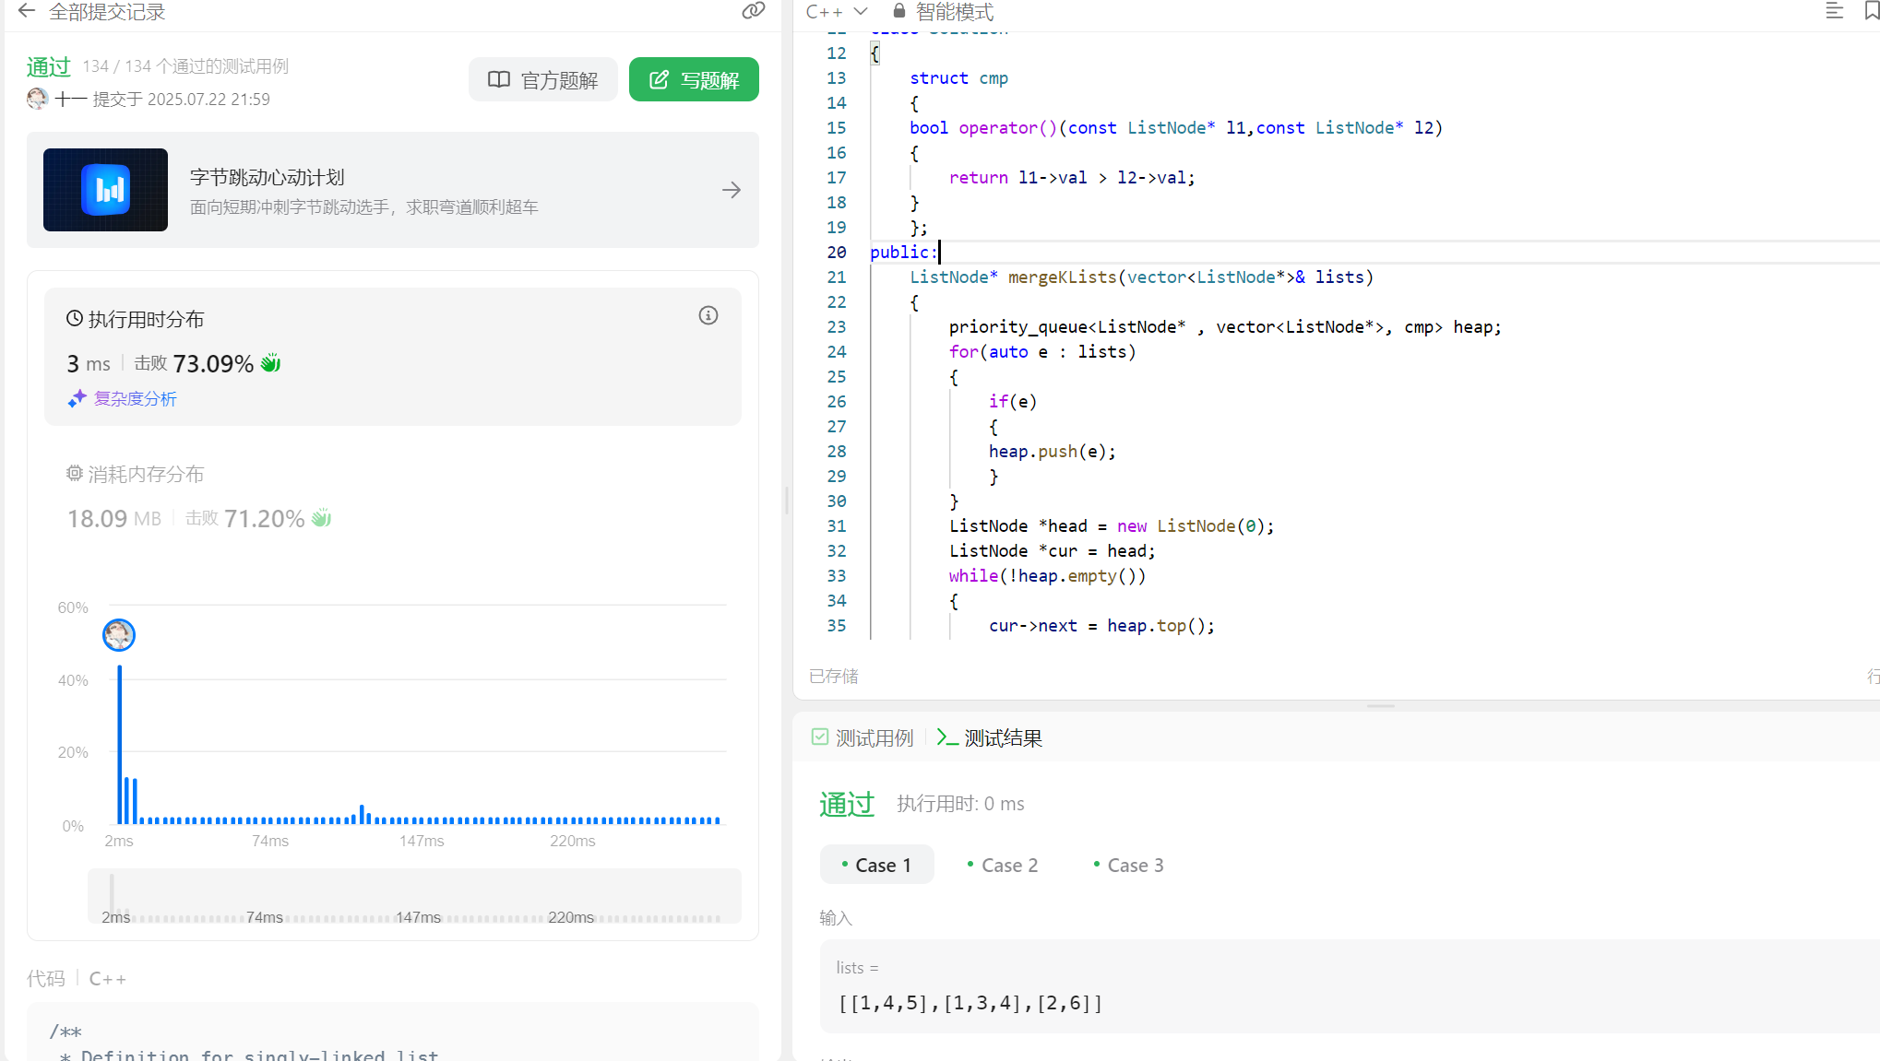Click the avatar marker on the runtime chart
1880x1061 pixels.
(119, 634)
